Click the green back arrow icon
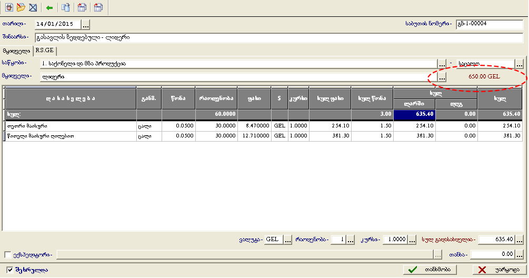The height and width of the screenshot is (278, 529). 49,7
